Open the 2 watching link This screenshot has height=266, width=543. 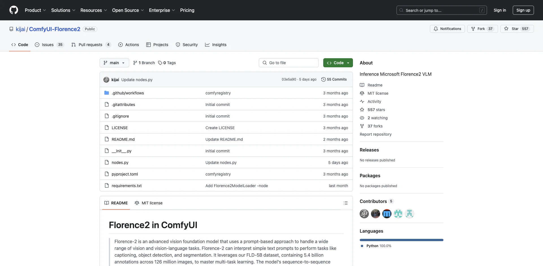[374, 118]
